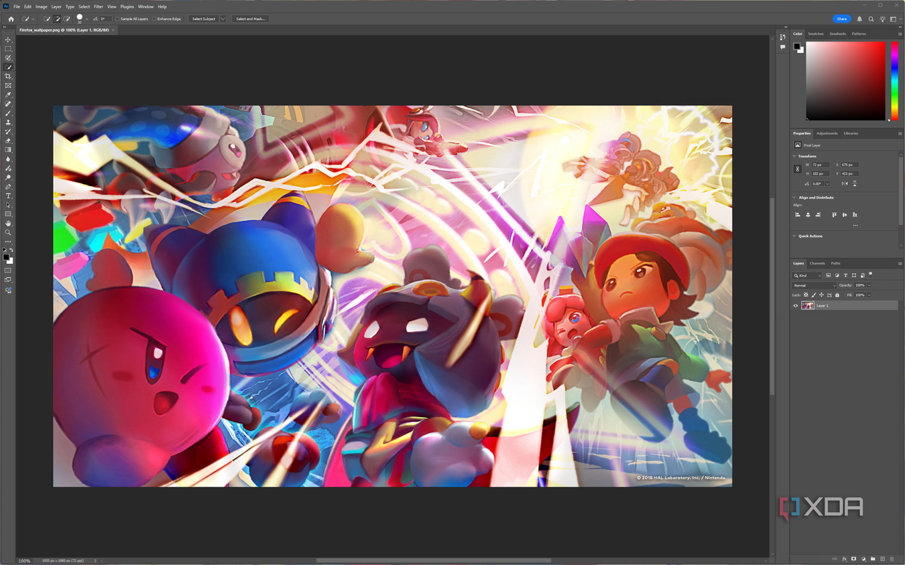Hide Layer 1 with eye icon

coord(796,306)
